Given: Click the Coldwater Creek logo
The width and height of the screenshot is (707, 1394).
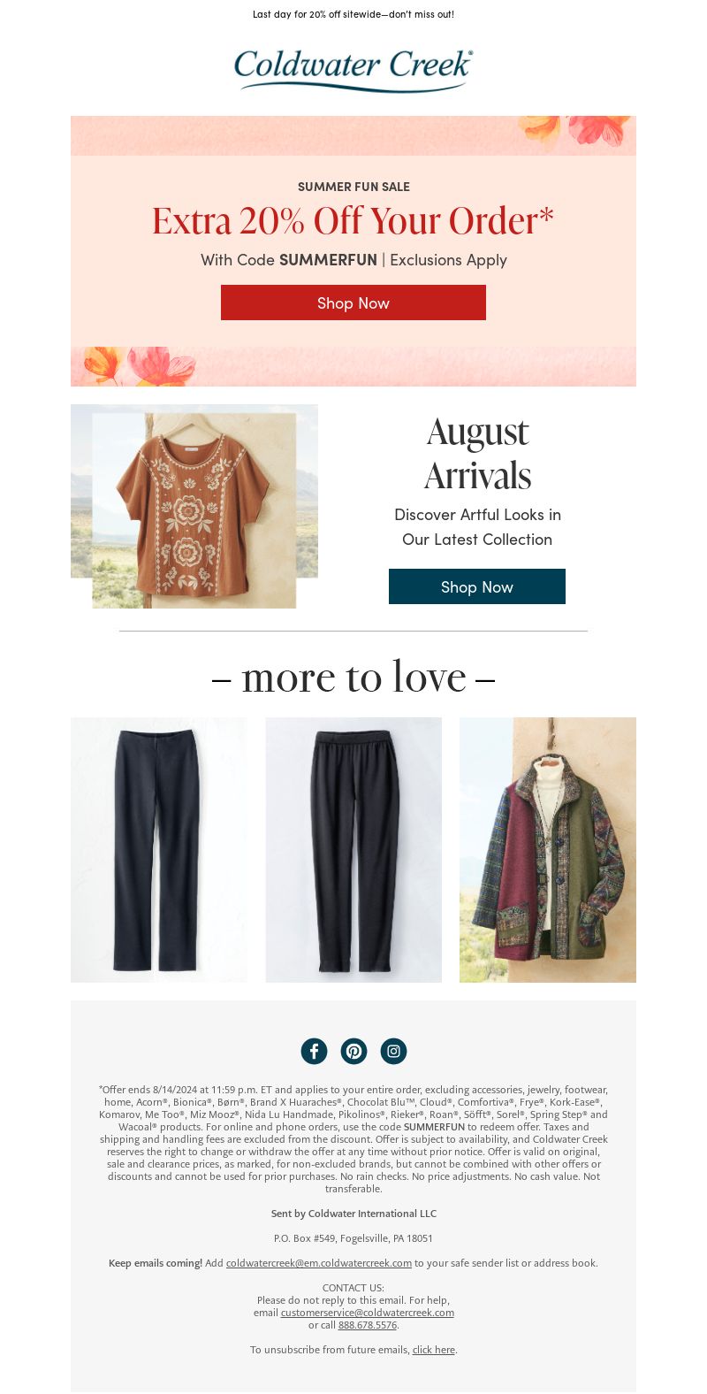Looking at the screenshot, I should 353,70.
